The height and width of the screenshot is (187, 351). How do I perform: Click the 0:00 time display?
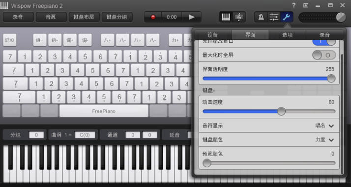click(172, 17)
